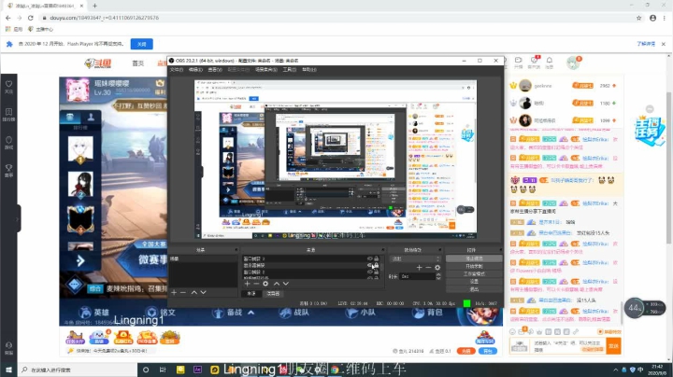Open 关注 heart icon in Douyu sidebar

[x=8, y=87]
